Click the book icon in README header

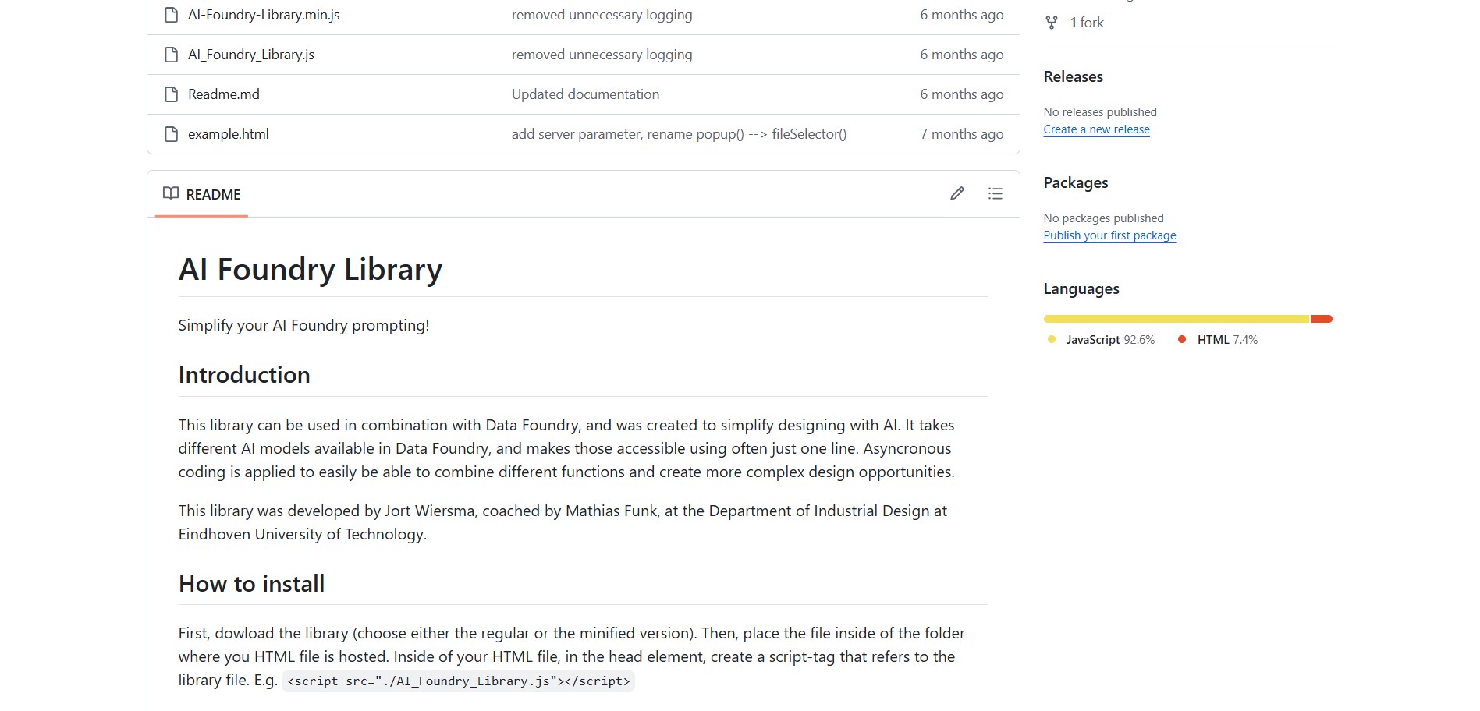pyautogui.click(x=170, y=193)
